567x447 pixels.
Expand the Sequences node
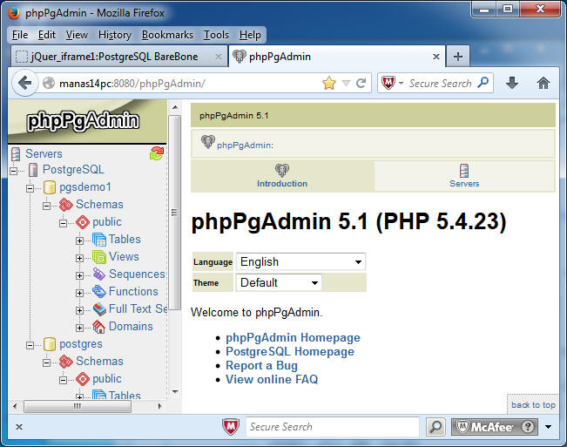click(x=79, y=275)
